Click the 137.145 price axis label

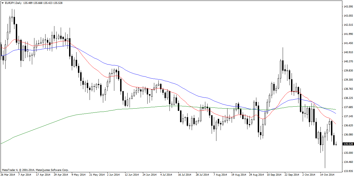(348, 116)
